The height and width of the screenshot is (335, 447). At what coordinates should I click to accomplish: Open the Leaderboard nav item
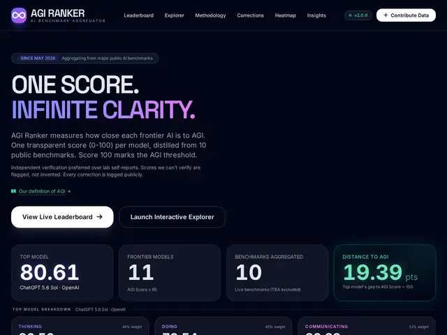138,15
